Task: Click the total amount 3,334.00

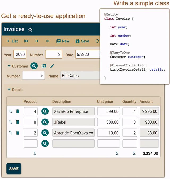Action: [x=150, y=153]
